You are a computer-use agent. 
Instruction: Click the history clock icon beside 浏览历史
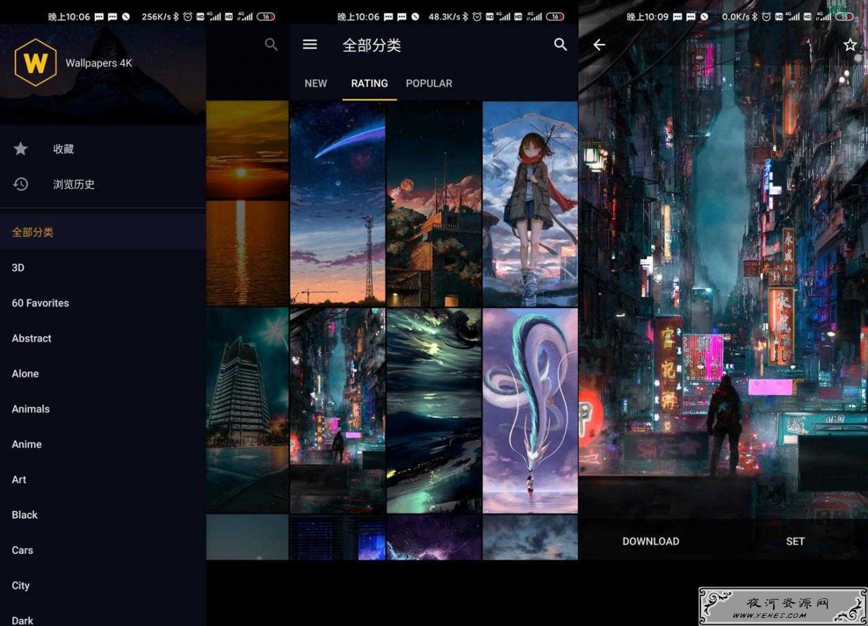click(21, 184)
